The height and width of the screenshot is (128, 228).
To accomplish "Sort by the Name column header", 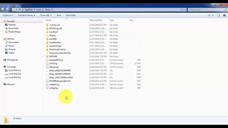I will pyautogui.click(x=48, y=20).
